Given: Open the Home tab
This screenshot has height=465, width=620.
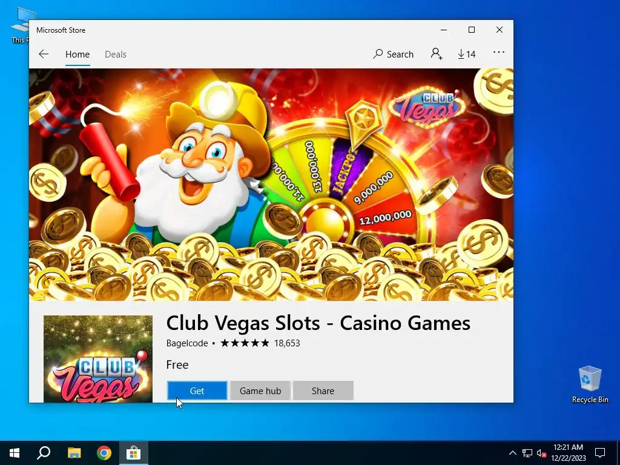Looking at the screenshot, I should [x=77, y=54].
